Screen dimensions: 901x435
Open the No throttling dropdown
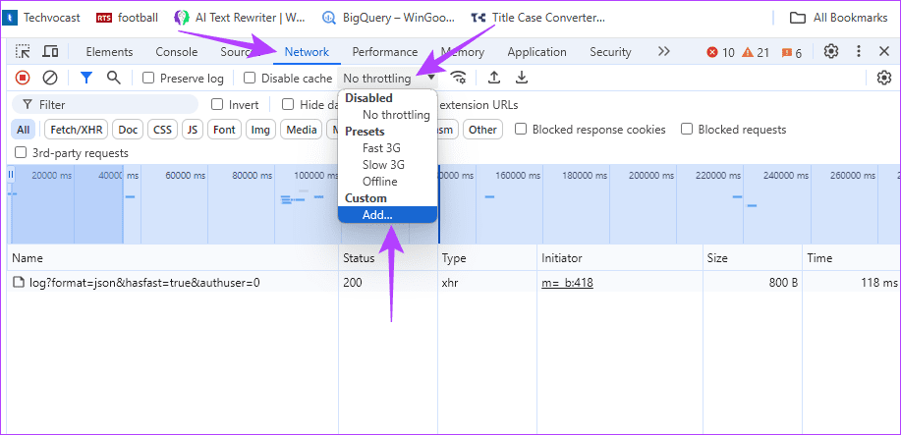pyautogui.click(x=388, y=79)
